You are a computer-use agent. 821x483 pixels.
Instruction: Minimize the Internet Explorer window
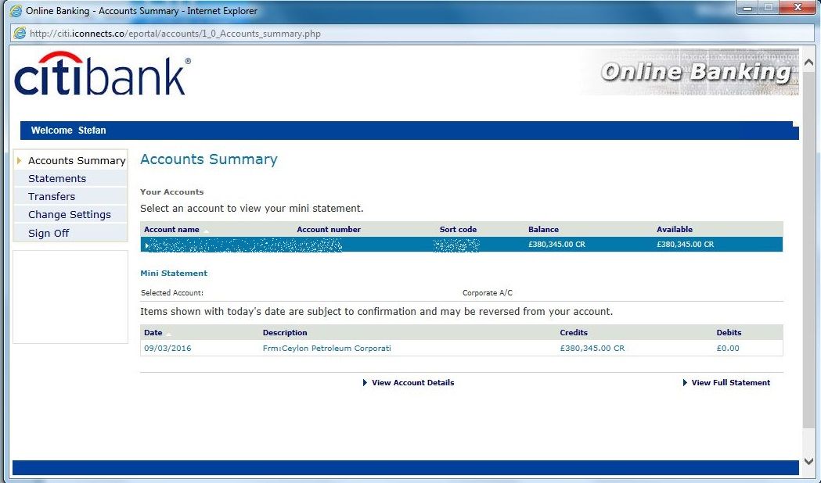point(747,7)
